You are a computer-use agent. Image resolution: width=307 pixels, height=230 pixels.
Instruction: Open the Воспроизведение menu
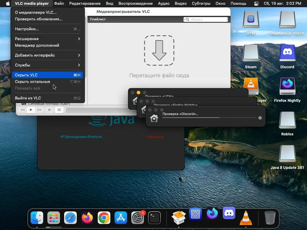coord(136,3)
